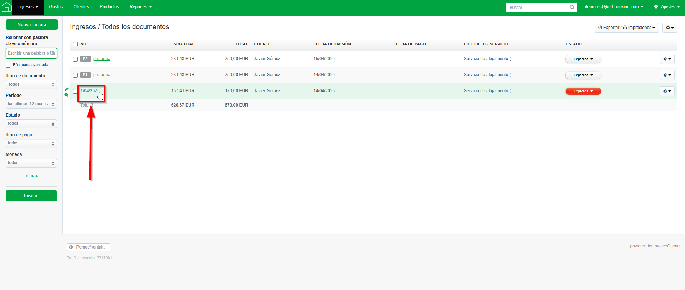This screenshot has width=685, height=290.
Task: Click PRODUCTO / SERVICIO column header
Action: [x=486, y=44]
